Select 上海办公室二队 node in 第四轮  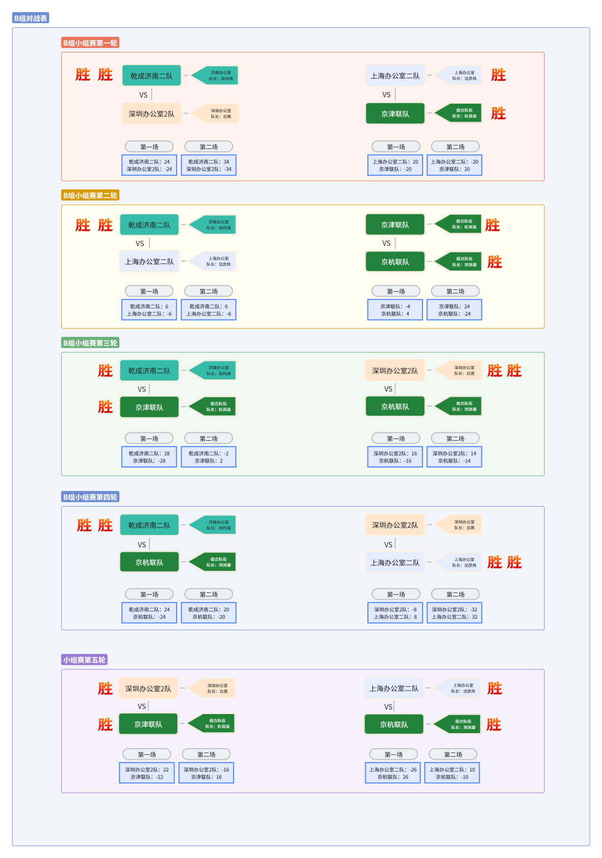click(395, 563)
